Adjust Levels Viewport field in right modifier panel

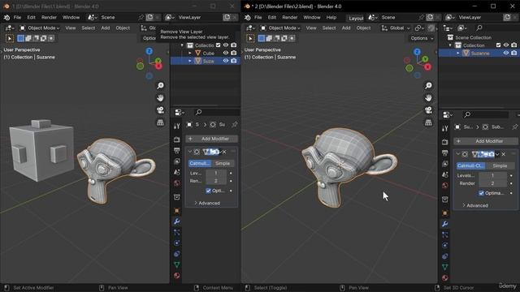[492, 175]
